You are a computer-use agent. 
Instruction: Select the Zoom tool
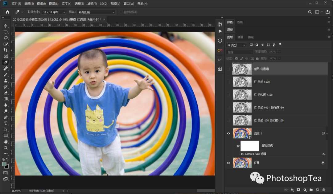click(x=6, y=148)
